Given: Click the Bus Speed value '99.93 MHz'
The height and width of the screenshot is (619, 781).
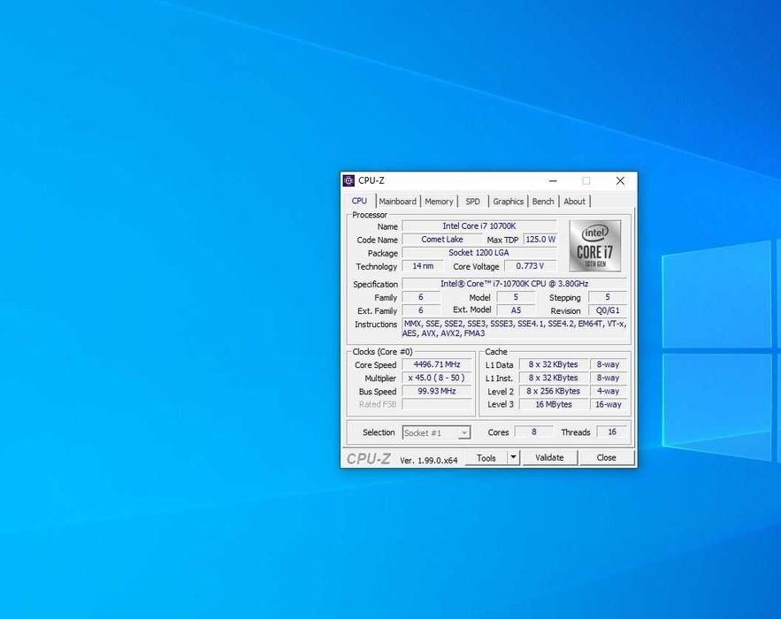Looking at the screenshot, I should (x=437, y=392).
